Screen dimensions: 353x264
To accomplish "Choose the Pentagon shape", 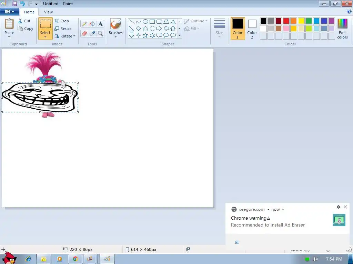I will [x=145, y=28].
